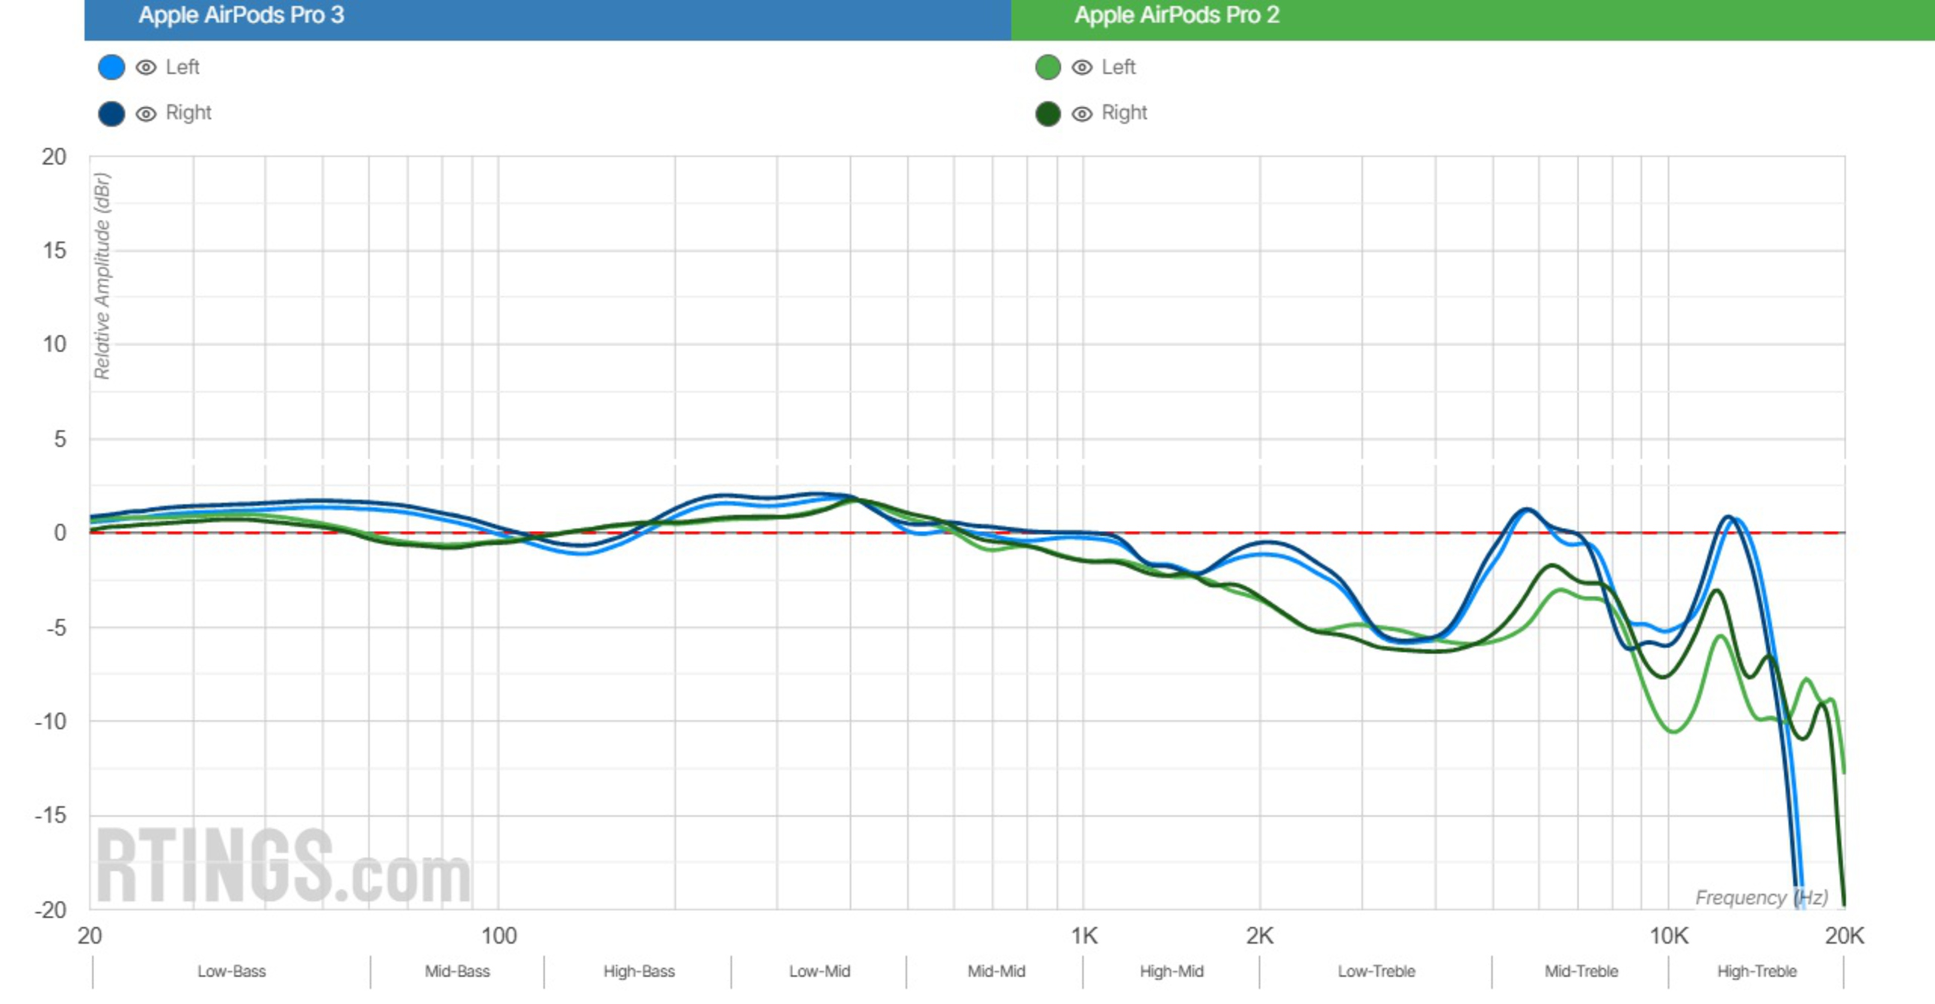
Task: Click the Mid-Treble frequency range label
Action: [1580, 971]
